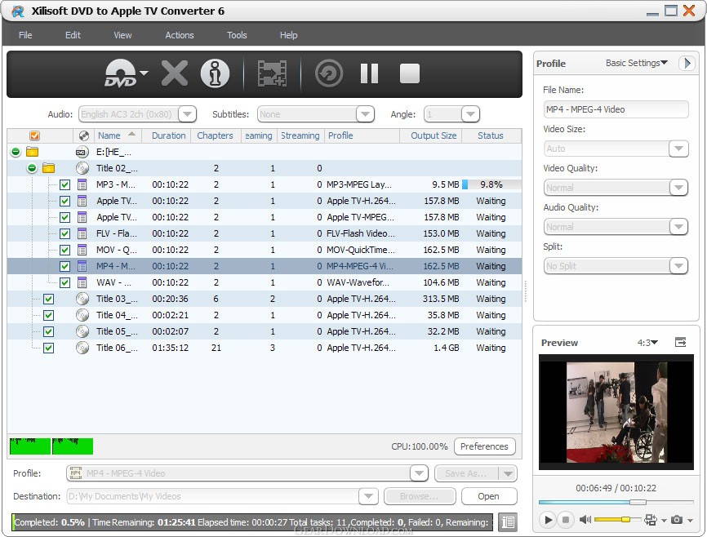This screenshot has width=707, height=537.
Task: Click the preview display mode icon
Action: tap(651, 520)
